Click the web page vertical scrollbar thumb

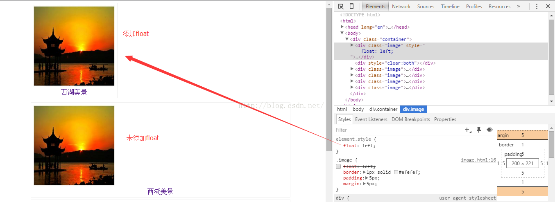click(329, 79)
